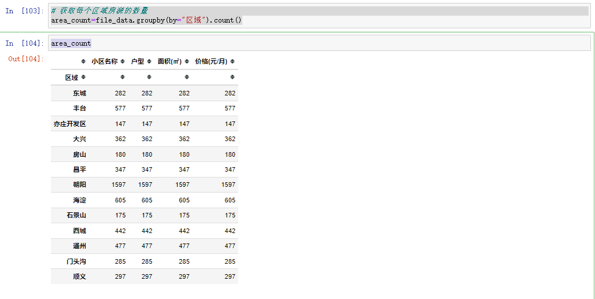Click the area_count=file_data.groupby code line

pos(146,20)
